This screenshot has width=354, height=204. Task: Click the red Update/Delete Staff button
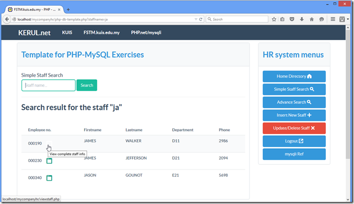tap(294, 128)
